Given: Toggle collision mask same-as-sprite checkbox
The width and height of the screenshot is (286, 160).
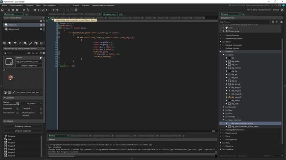Looking at the screenshot, I should [x=18, y=104].
